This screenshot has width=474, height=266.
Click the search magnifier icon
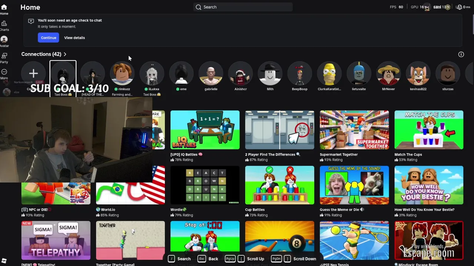tap(198, 7)
